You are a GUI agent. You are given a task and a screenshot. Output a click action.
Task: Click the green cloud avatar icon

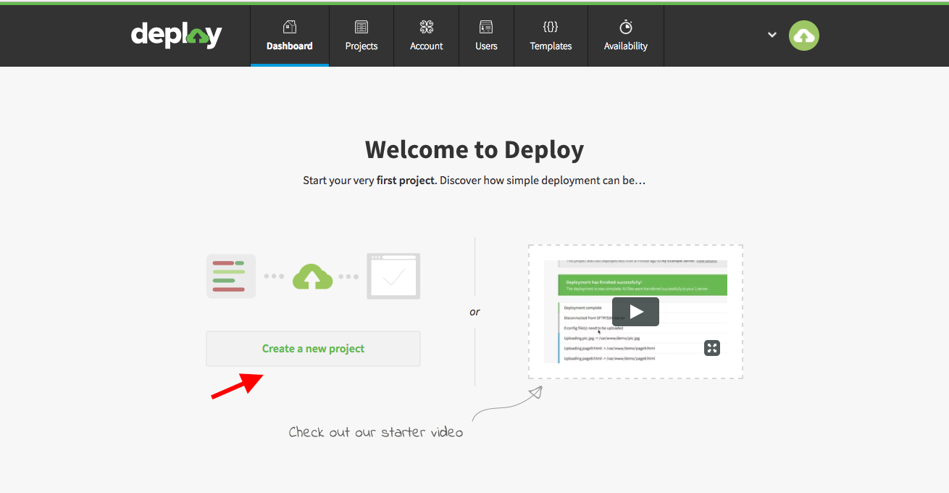[x=804, y=36]
